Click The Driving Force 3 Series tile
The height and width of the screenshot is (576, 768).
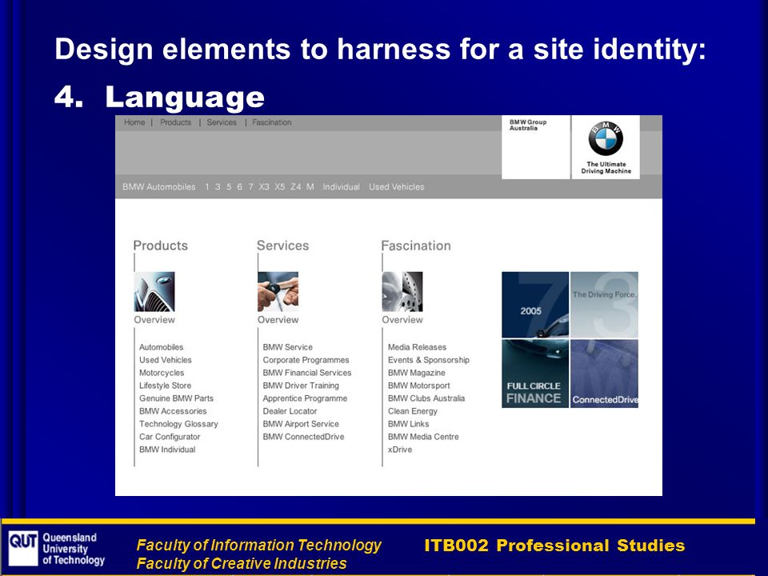point(605,305)
